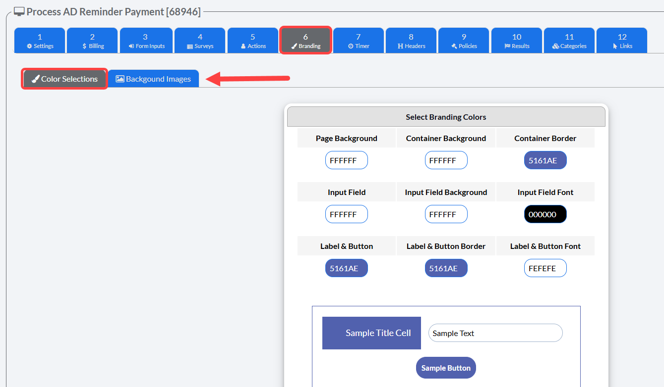This screenshot has height=387, width=664.
Task: Click the Label & Button Border label
Action: 446,246
